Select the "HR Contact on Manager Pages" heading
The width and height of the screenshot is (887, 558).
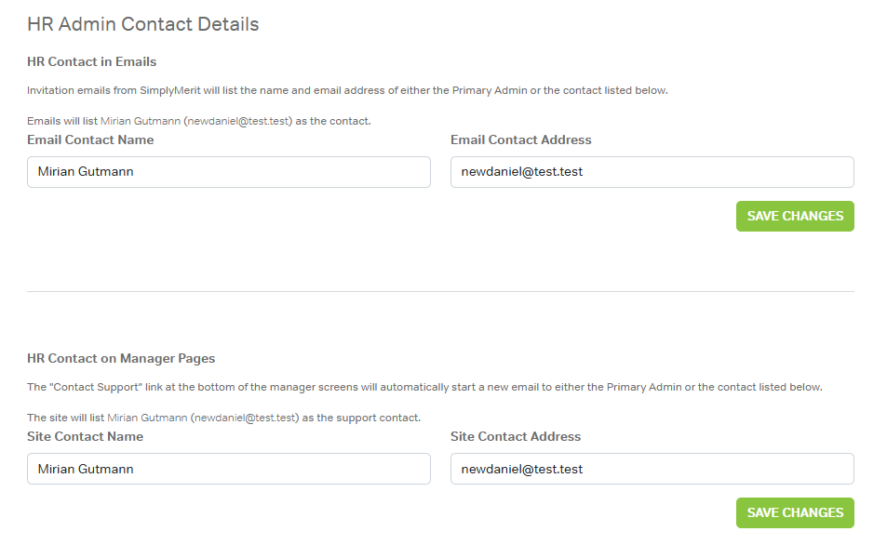pyautogui.click(x=121, y=359)
